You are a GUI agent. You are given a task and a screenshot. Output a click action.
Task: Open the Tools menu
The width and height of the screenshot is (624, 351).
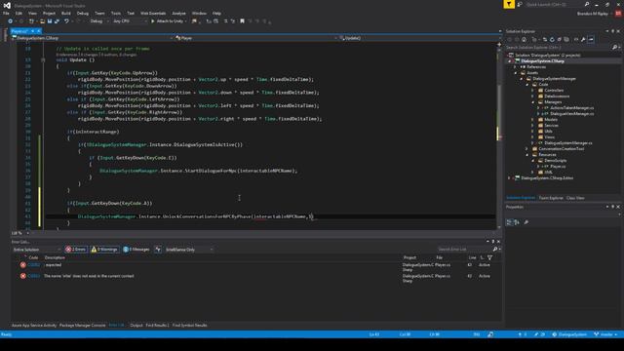click(x=116, y=14)
